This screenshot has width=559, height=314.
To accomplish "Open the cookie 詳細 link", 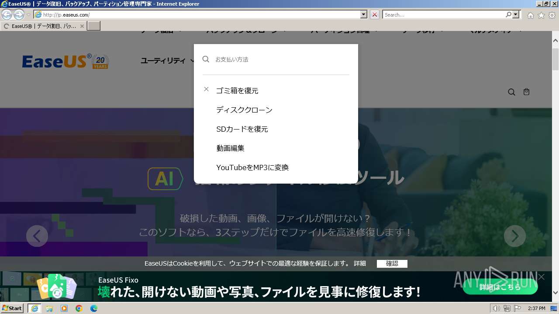I will click(x=360, y=263).
